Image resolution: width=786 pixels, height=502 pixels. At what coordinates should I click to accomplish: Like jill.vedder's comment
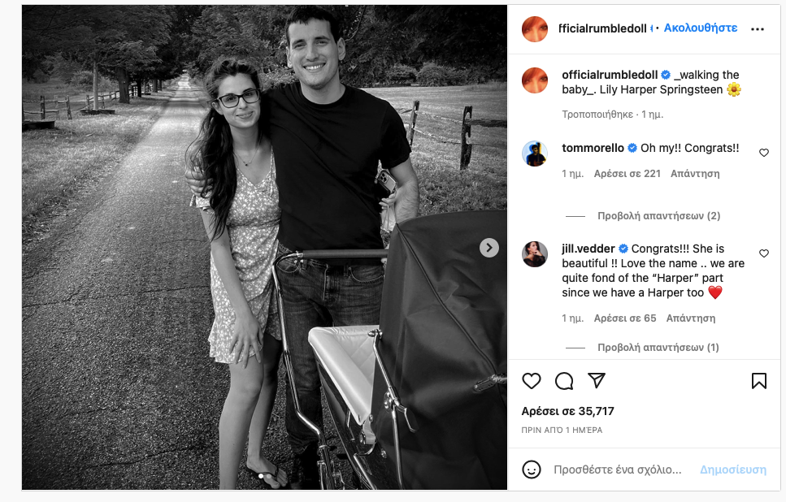[x=764, y=253]
